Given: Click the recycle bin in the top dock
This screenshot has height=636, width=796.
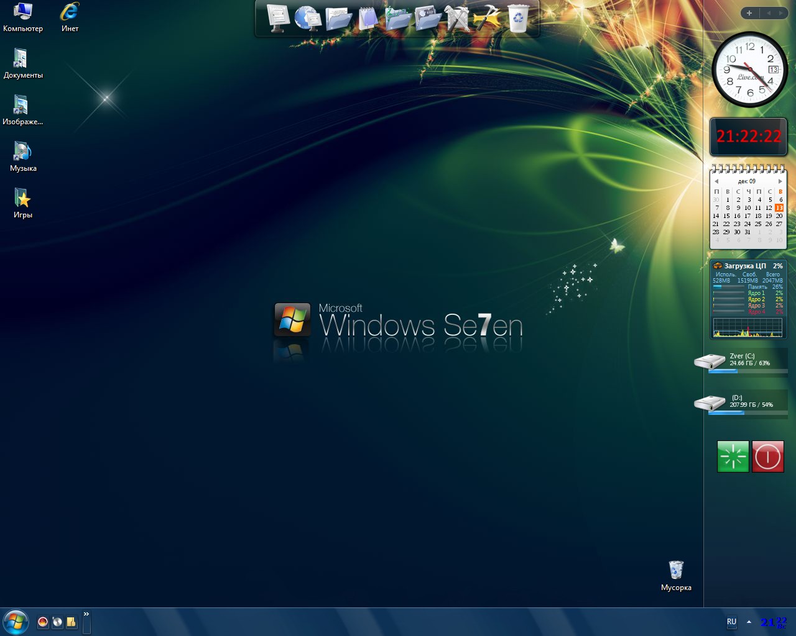Looking at the screenshot, I should point(518,18).
